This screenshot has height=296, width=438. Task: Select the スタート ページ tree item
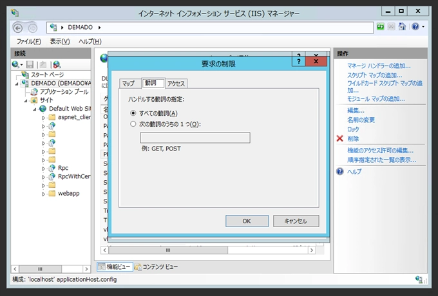pos(47,75)
